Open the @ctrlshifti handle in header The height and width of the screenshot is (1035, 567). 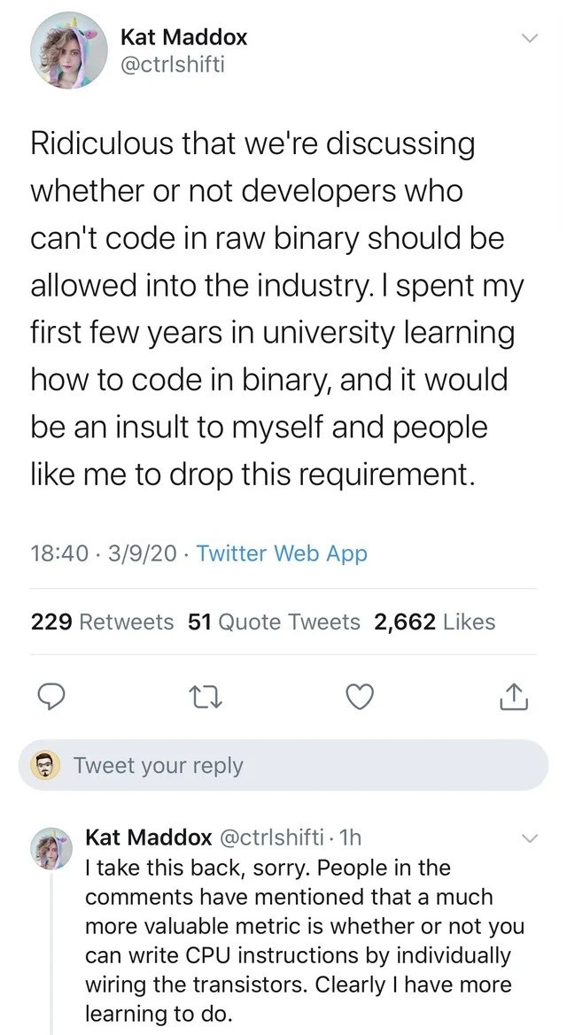click(173, 65)
